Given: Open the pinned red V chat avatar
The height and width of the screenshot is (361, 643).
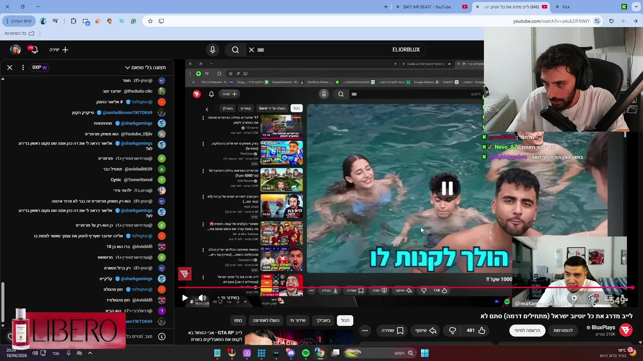Looking at the screenshot, I should coord(185,274).
